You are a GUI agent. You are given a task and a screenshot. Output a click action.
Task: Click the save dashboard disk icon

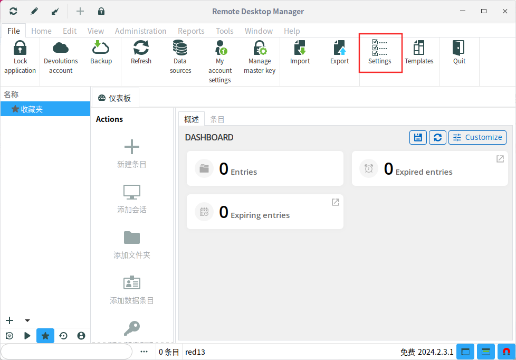coord(418,137)
